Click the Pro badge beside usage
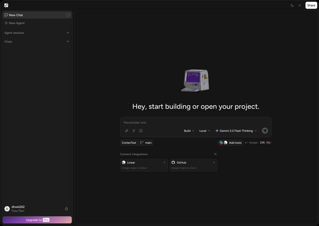 point(268,143)
